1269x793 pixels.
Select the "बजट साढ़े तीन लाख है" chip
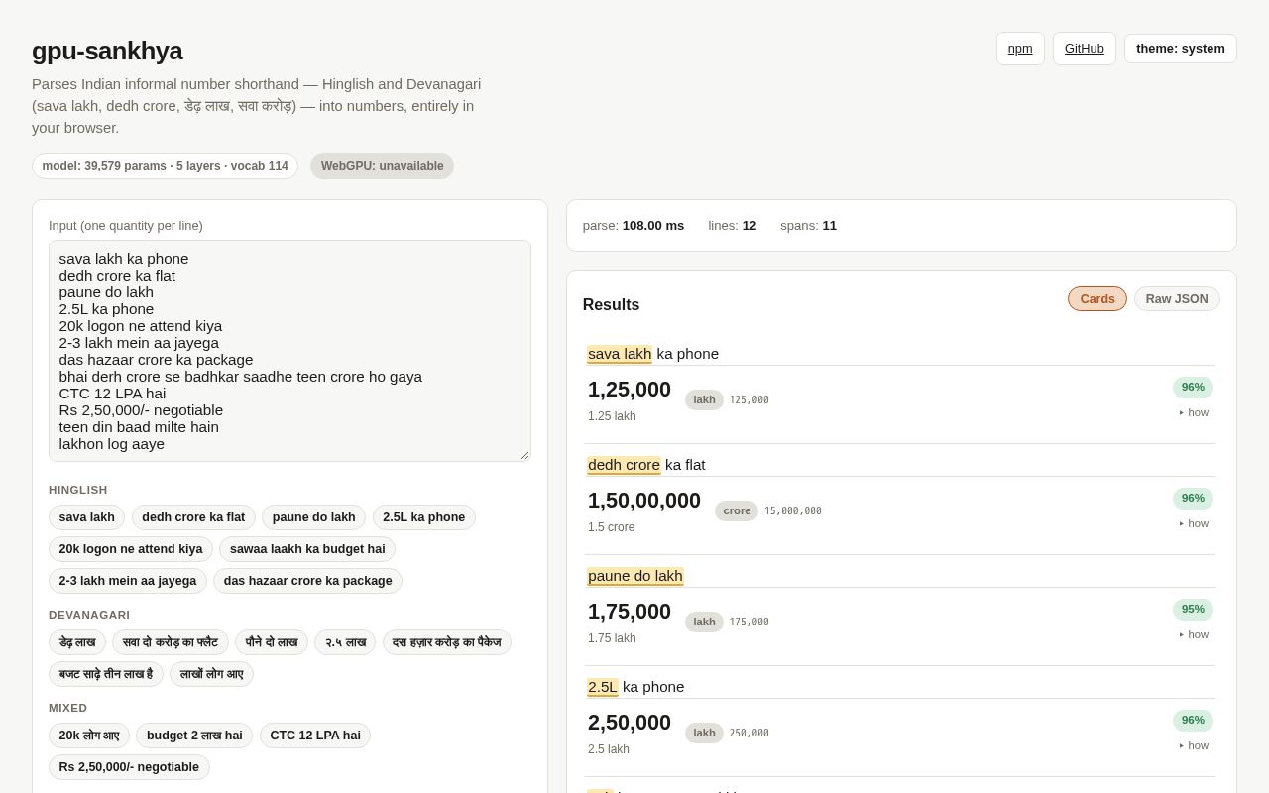click(106, 674)
